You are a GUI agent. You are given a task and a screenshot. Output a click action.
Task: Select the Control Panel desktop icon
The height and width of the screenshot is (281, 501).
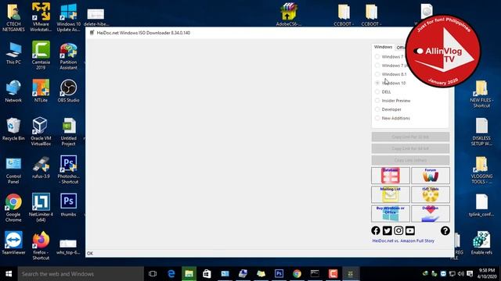click(13, 170)
